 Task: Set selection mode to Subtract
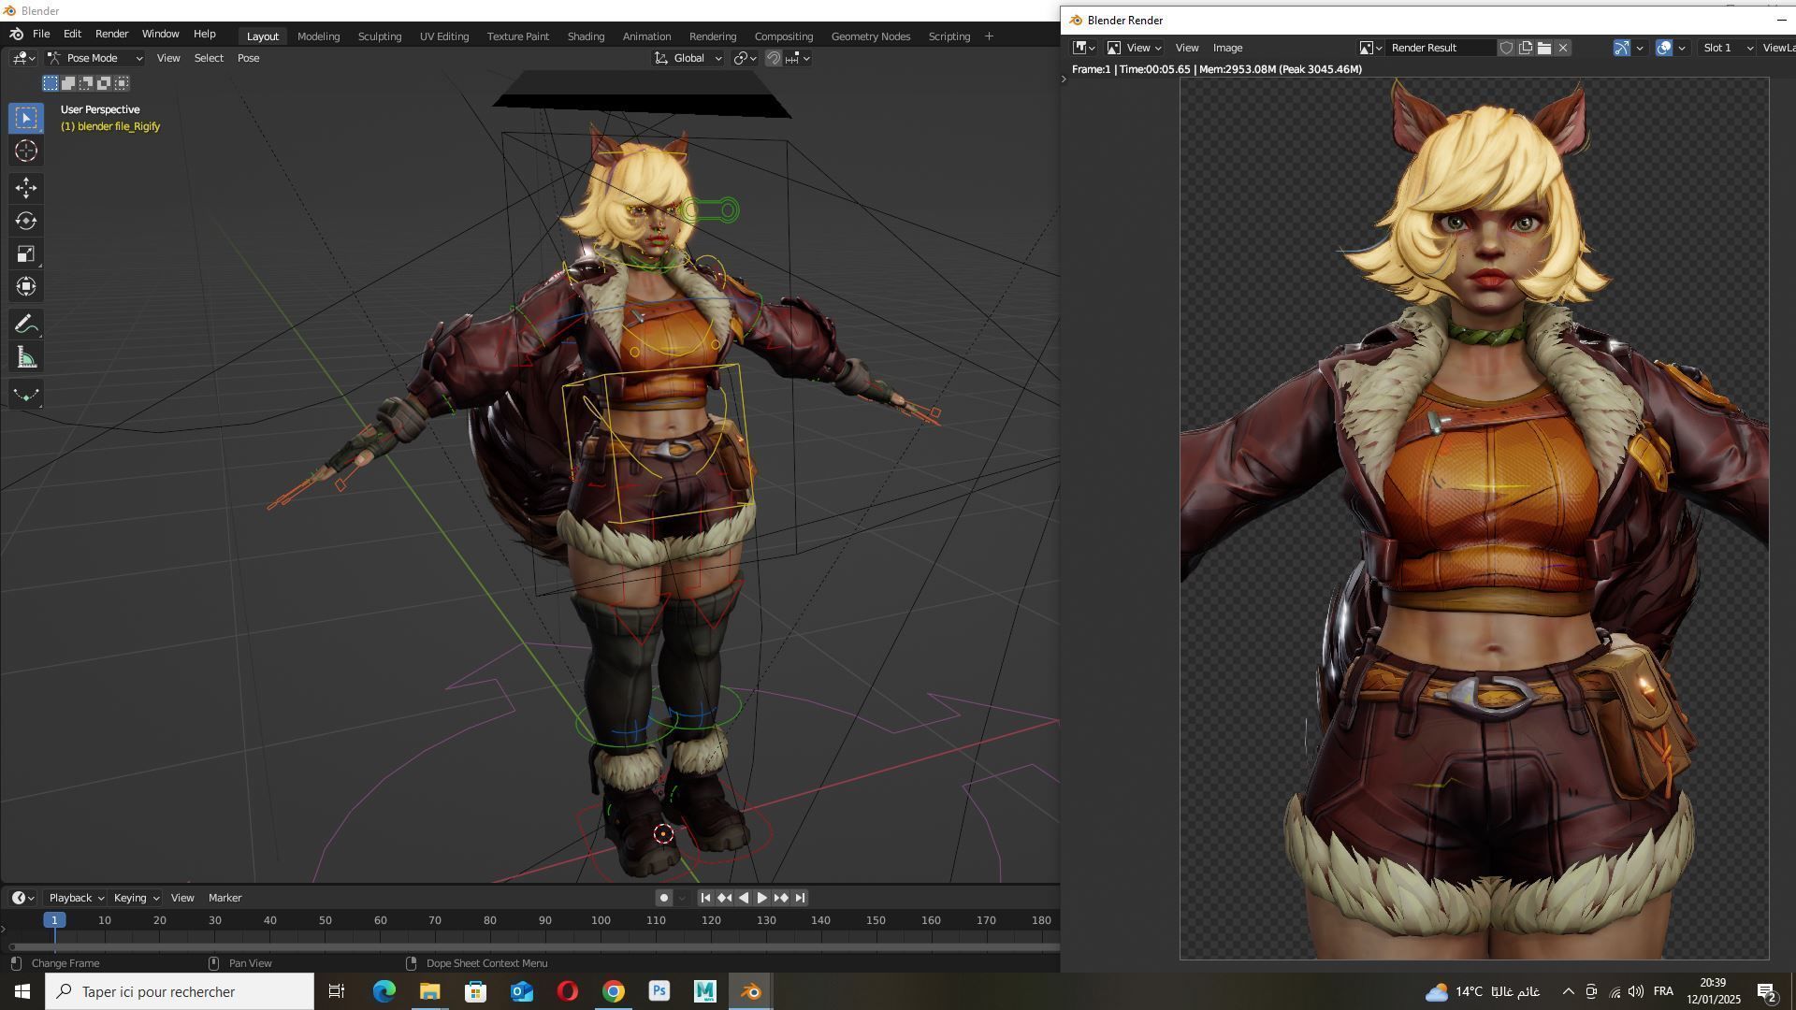coord(86,83)
